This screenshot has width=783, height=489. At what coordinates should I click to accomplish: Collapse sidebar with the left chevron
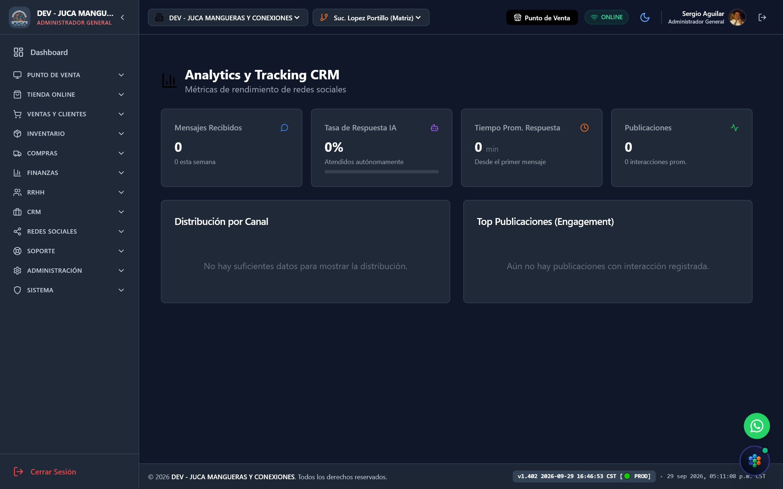(x=123, y=17)
